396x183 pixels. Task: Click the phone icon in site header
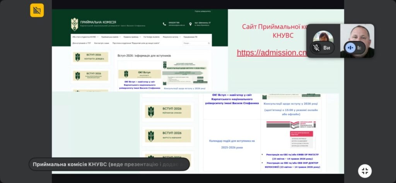(x=164, y=24)
